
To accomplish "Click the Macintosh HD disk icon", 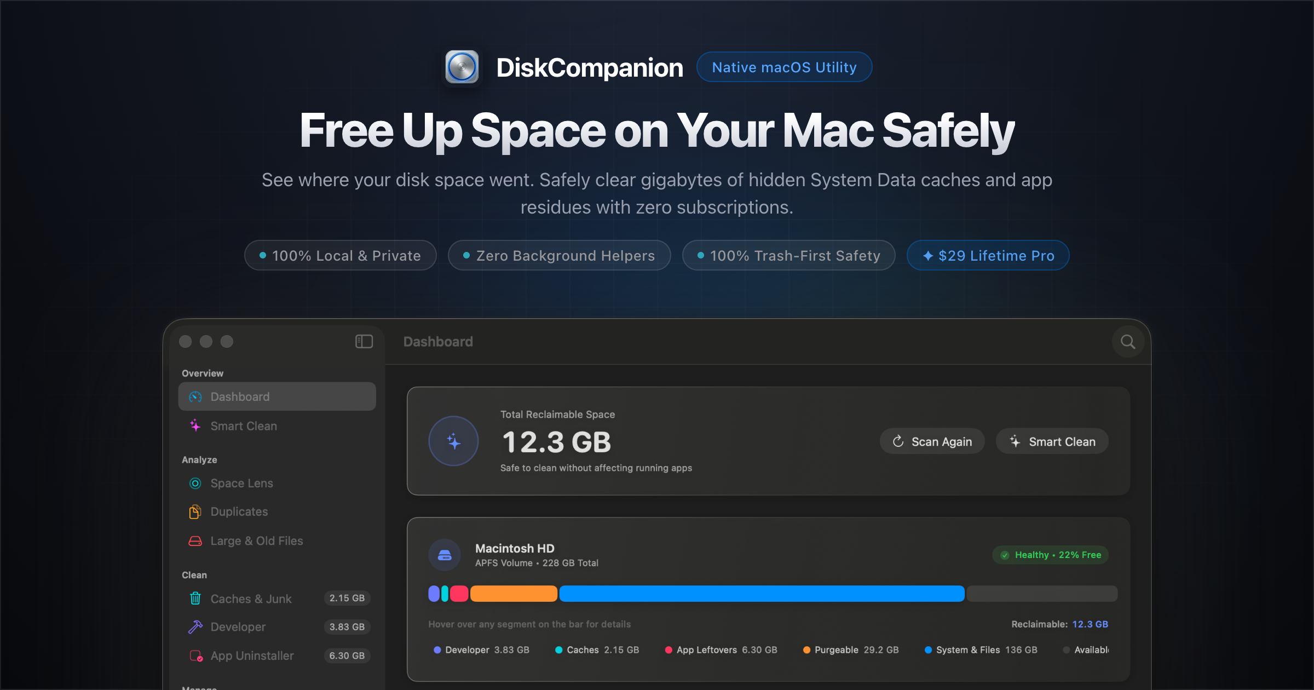I will tap(445, 555).
